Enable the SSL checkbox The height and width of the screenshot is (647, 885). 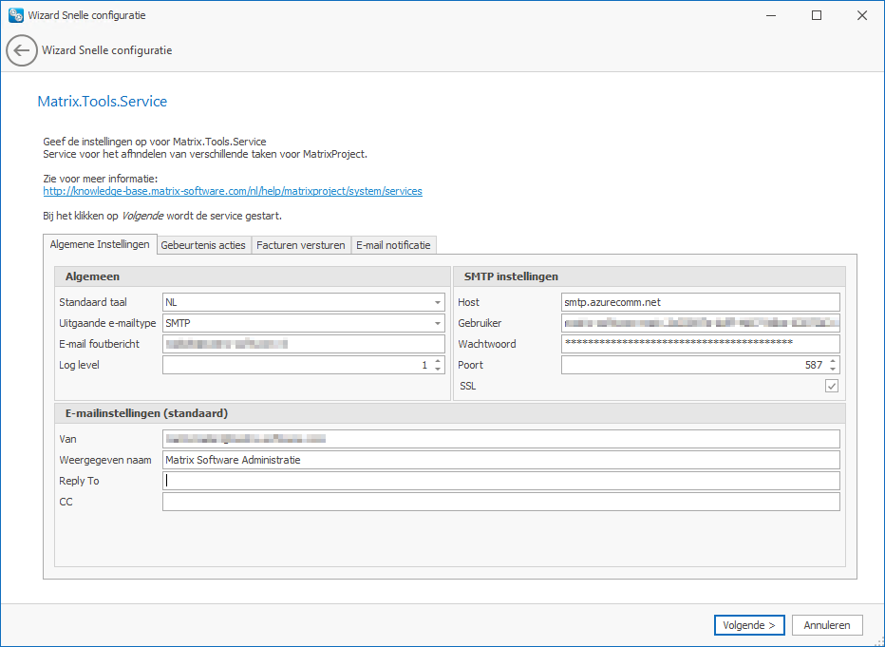pos(833,386)
